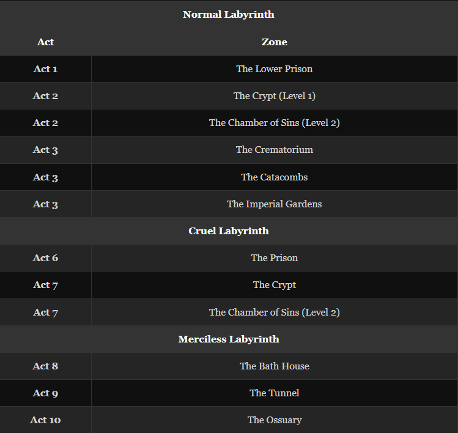The image size is (458, 433).
Task: Click the Cruel Labyrinth section header
Action: [x=229, y=231]
